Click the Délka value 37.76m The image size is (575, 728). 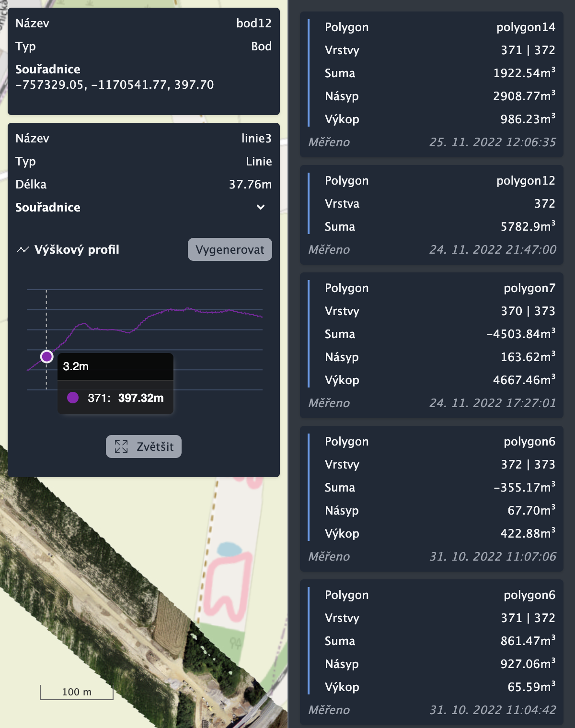(x=250, y=184)
